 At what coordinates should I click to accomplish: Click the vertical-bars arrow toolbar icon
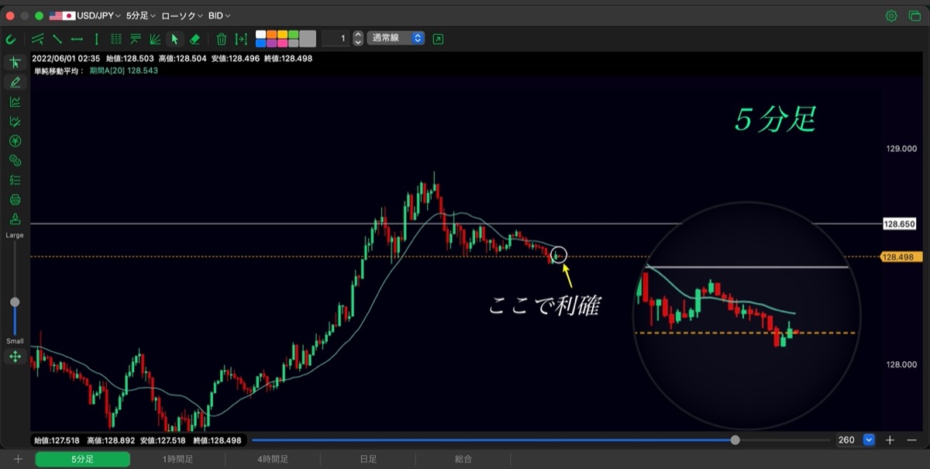tap(241, 39)
